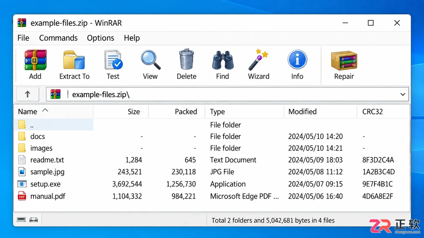Click the key icon in the status bar
Screen dimensions: 424x238
coord(34,220)
